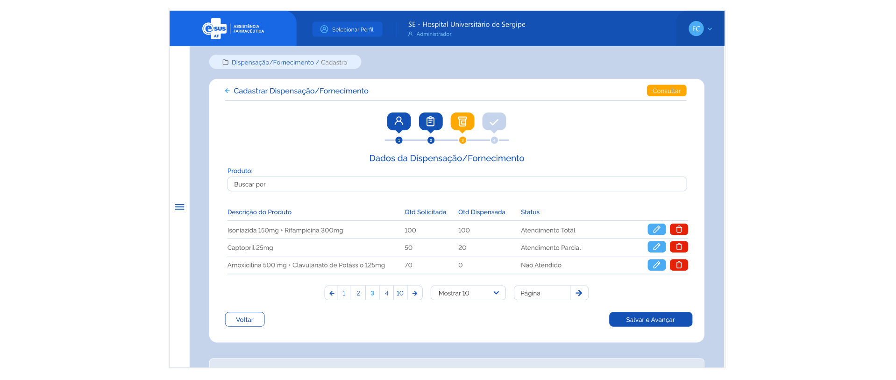Select page 3 in pagination
The height and width of the screenshot is (380, 896).
click(x=372, y=293)
